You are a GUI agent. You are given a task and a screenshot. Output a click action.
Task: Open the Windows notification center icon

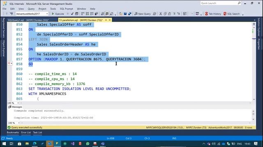pos(256,143)
